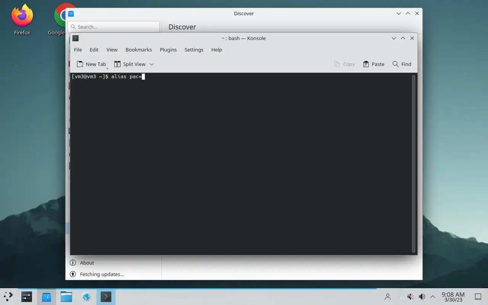Screen dimensions: 488x305
Task: Maximize the Discover window
Action: coord(408,13)
